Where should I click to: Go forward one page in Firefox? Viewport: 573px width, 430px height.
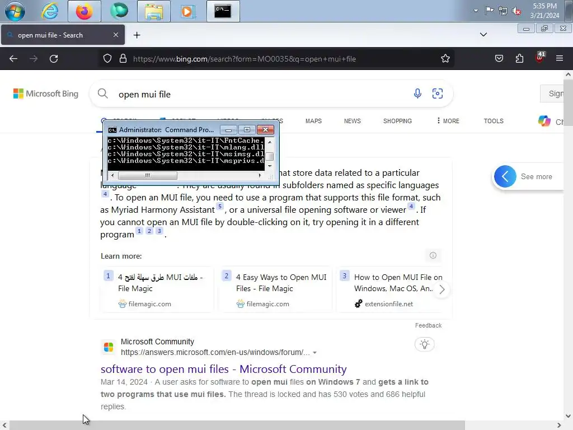pos(34,58)
